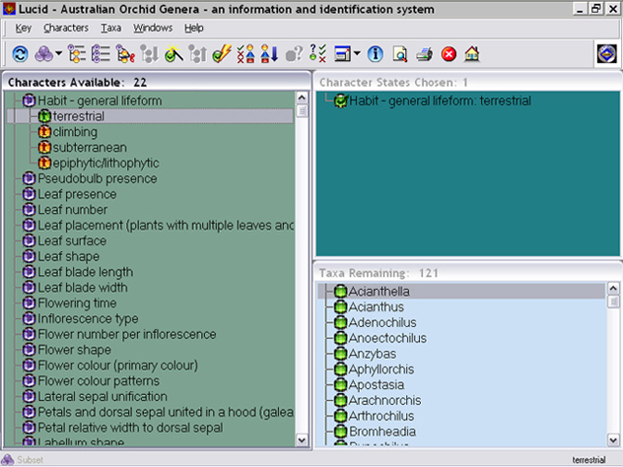
Task: Click the page with magnifier Search icon
Action: coord(399,54)
